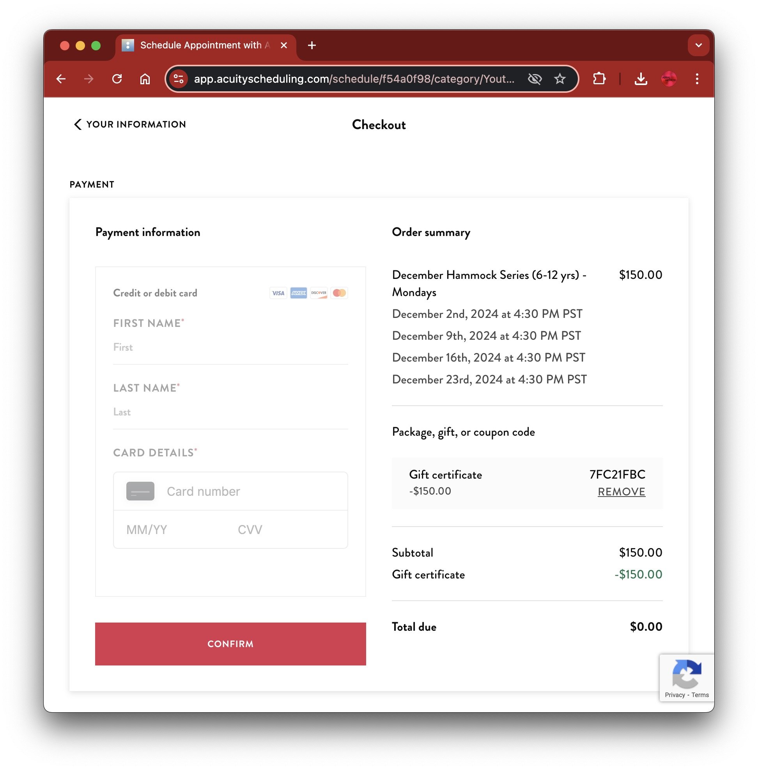The height and width of the screenshot is (770, 758).
Task: Click the browser forward arrow
Action: click(x=89, y=79)
